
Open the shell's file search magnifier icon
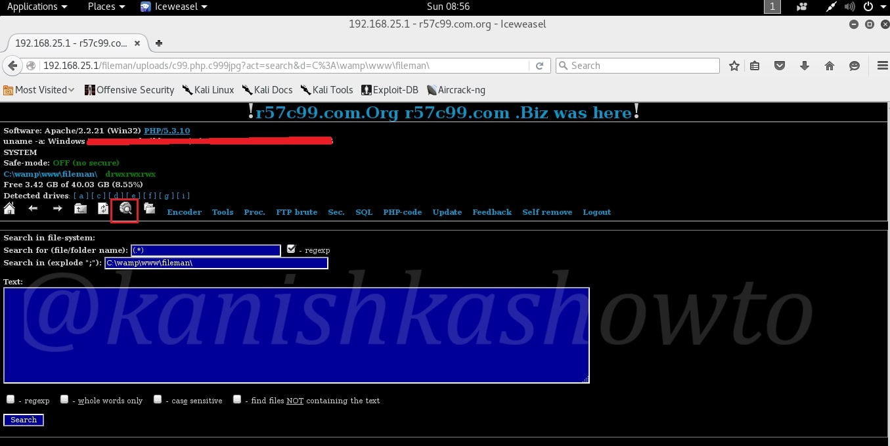pos(125,210)
